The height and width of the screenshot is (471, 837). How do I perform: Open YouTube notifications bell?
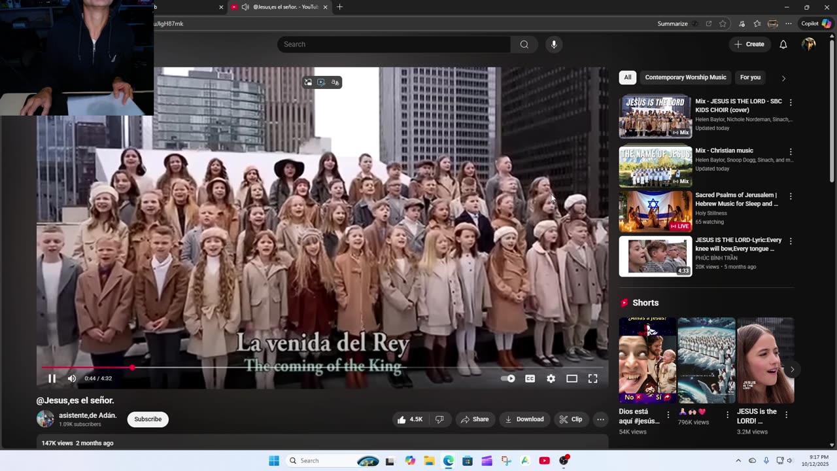783,44
